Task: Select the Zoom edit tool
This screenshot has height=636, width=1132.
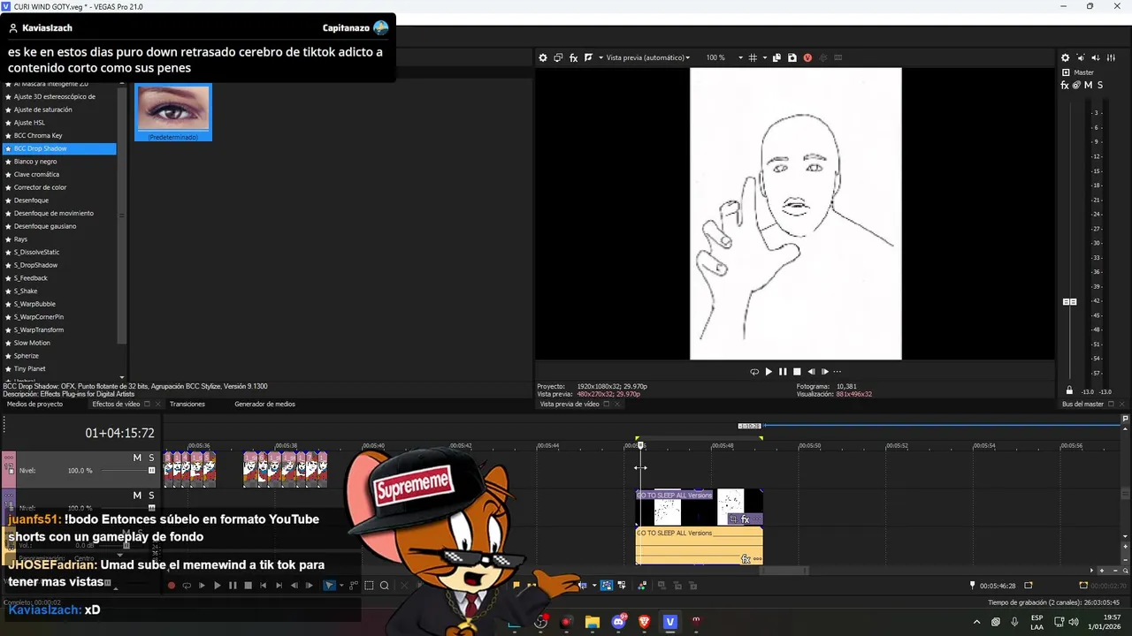Action: pos(384,586)
